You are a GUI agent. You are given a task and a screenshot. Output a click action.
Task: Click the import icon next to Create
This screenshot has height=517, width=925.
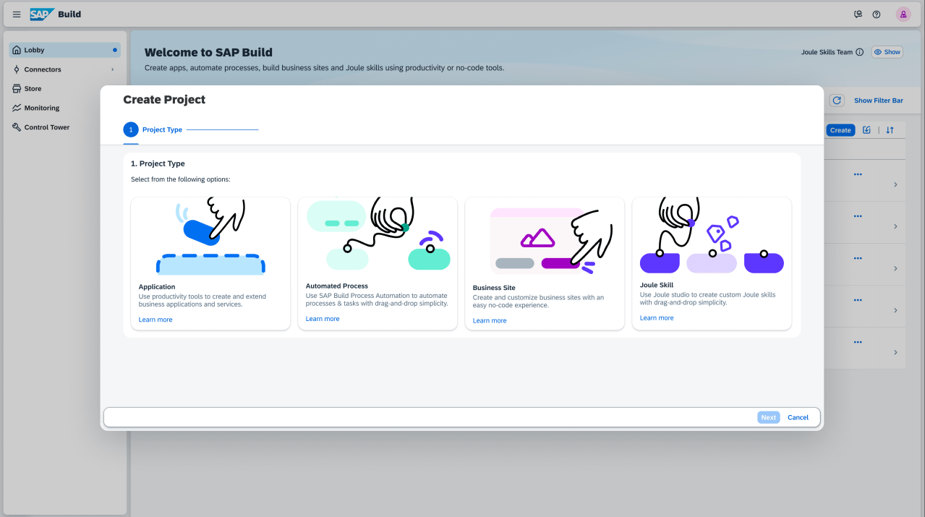pyautogui.click(x=866, y=130)
